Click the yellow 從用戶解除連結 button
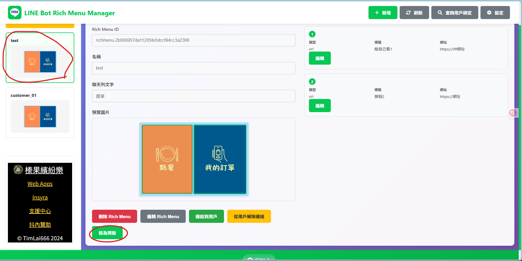The height and width of the screenshot is (261, 522). [x=249, y=216]
